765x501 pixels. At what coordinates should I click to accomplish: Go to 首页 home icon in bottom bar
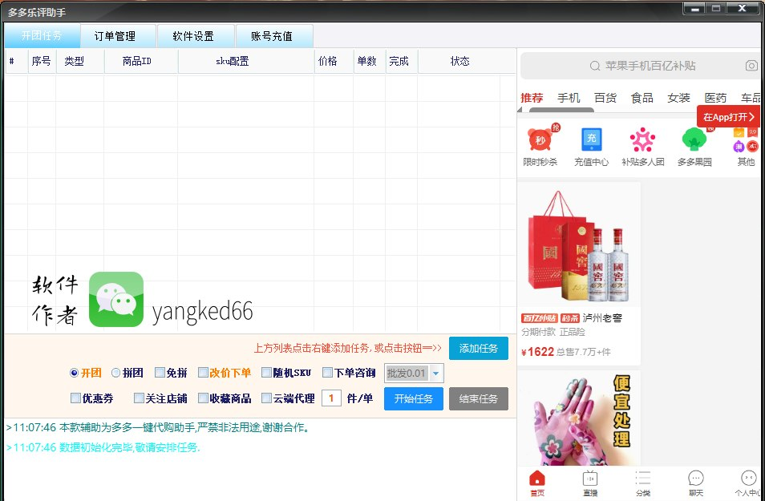tap(537, 479)
